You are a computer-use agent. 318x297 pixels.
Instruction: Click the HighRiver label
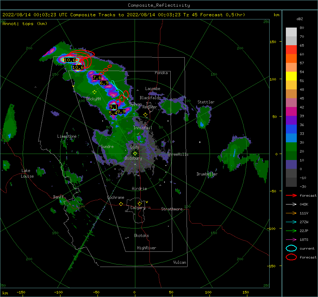tap(147, 248)
